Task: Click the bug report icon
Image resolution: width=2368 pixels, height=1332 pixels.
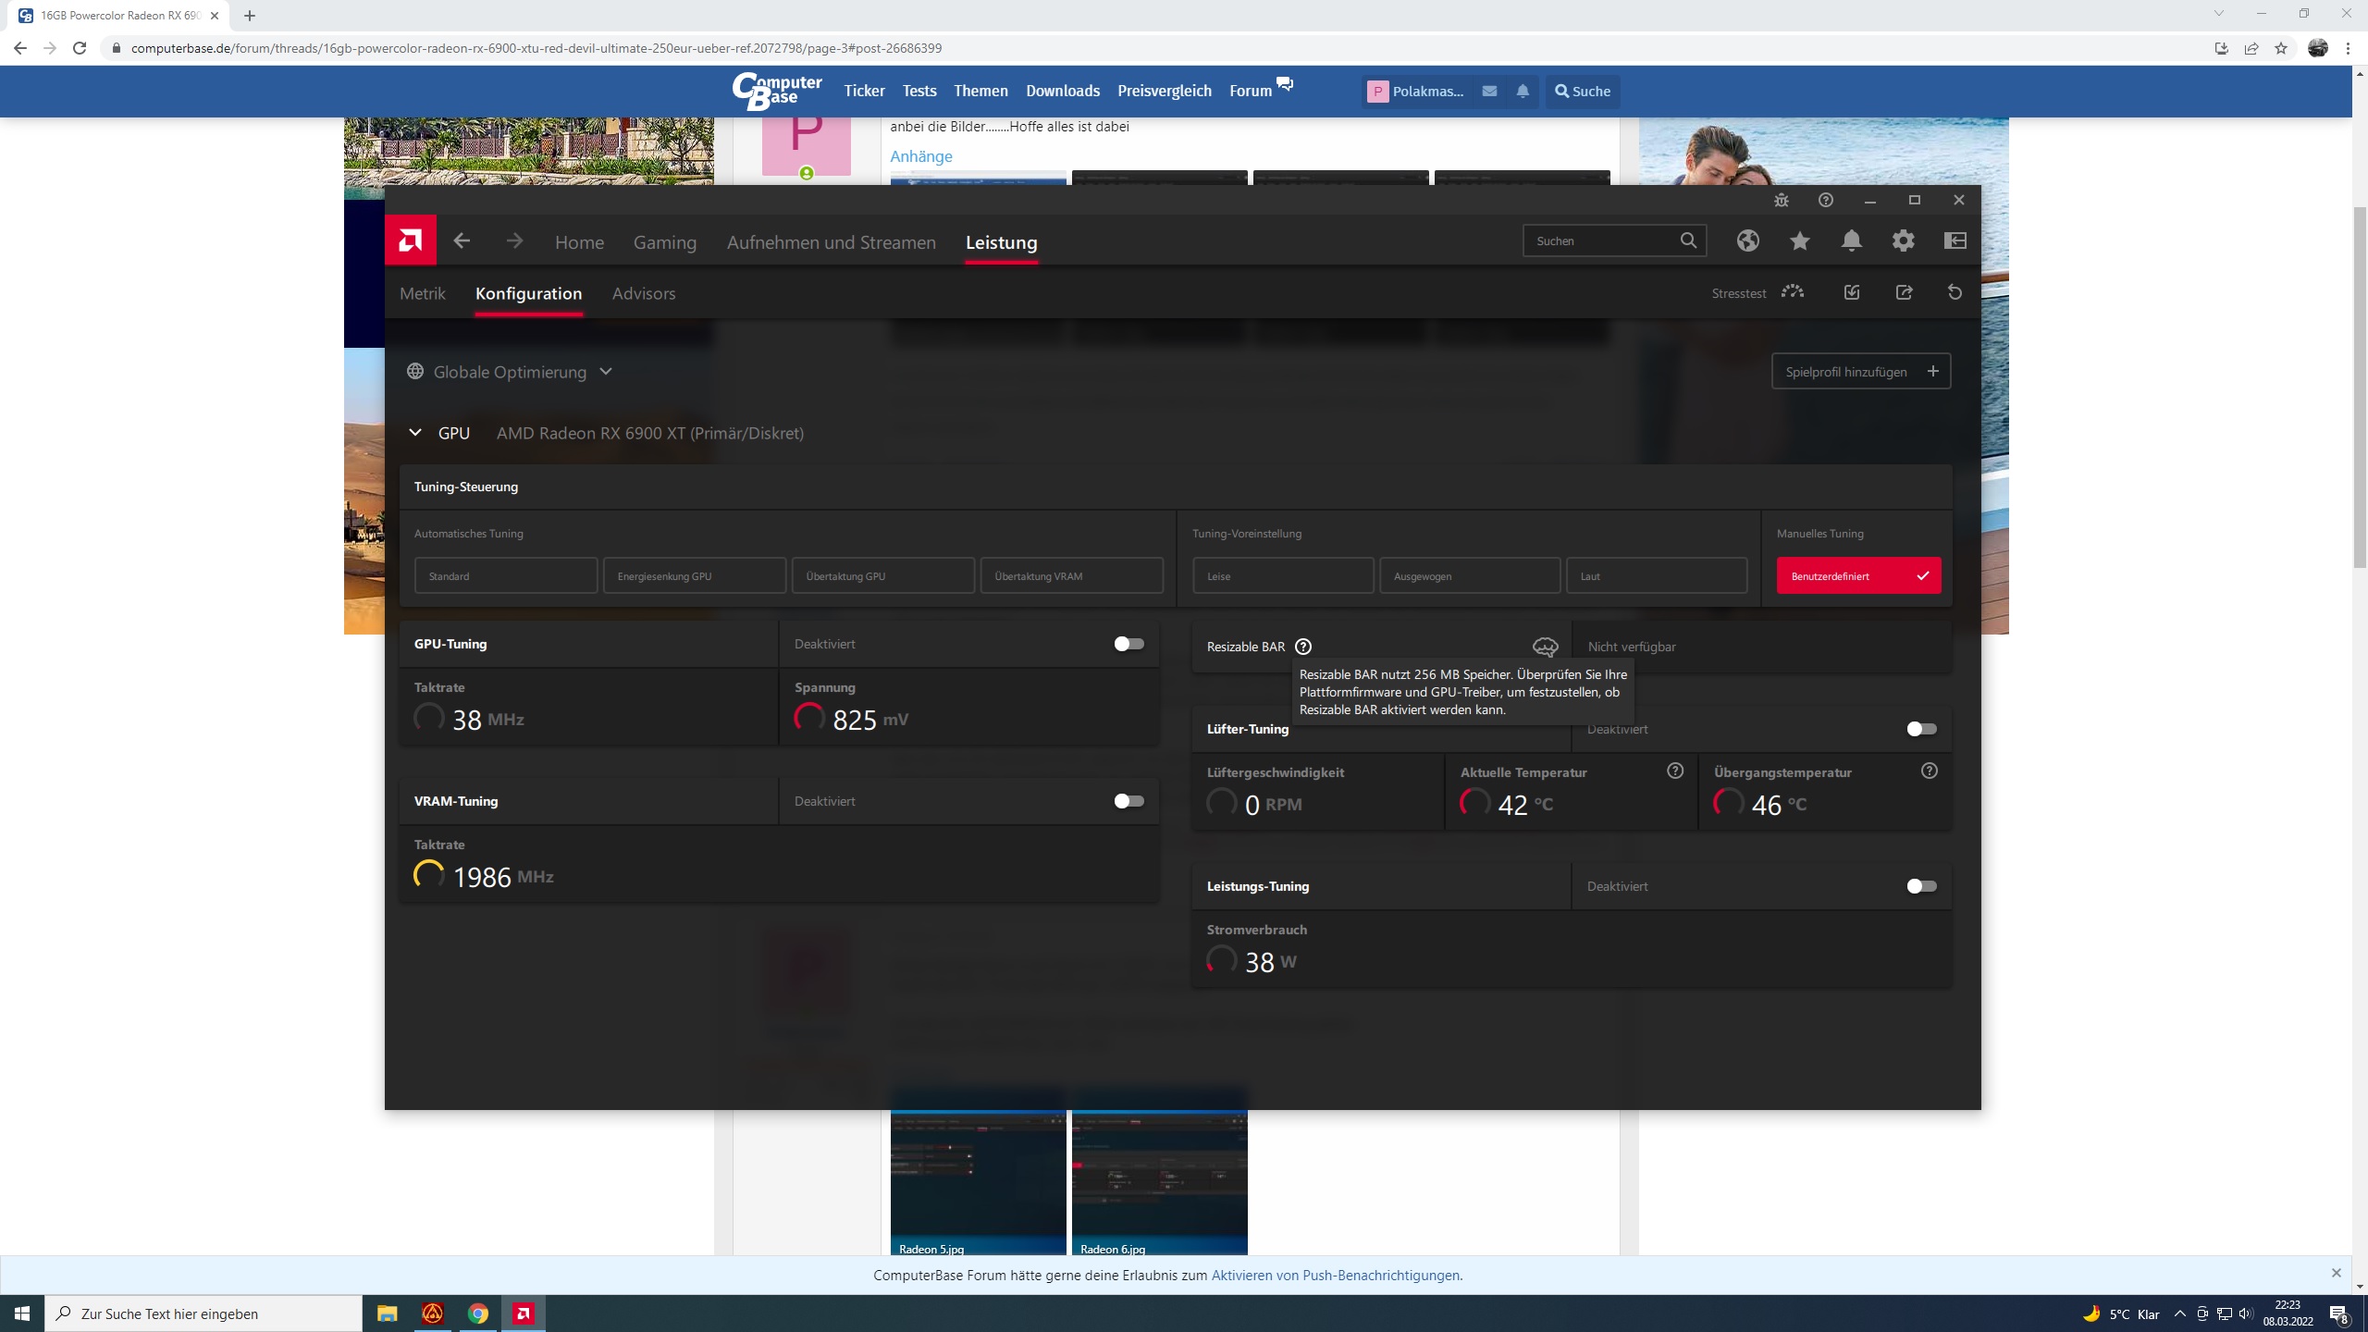Action: tap(1781, 200)
